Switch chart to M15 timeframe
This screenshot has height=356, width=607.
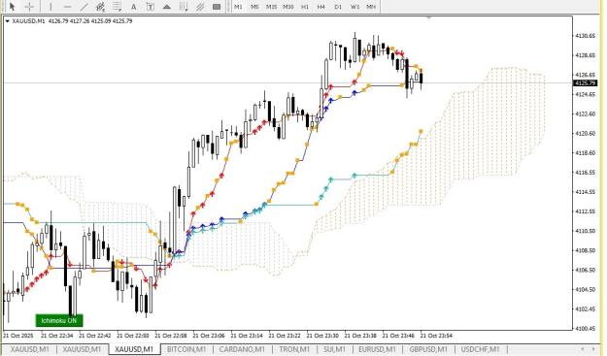click(271, 7)
